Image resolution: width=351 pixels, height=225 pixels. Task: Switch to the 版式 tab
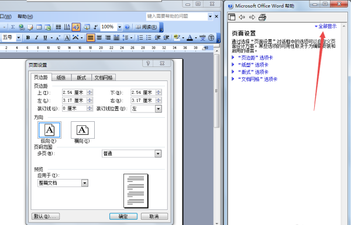81,78
